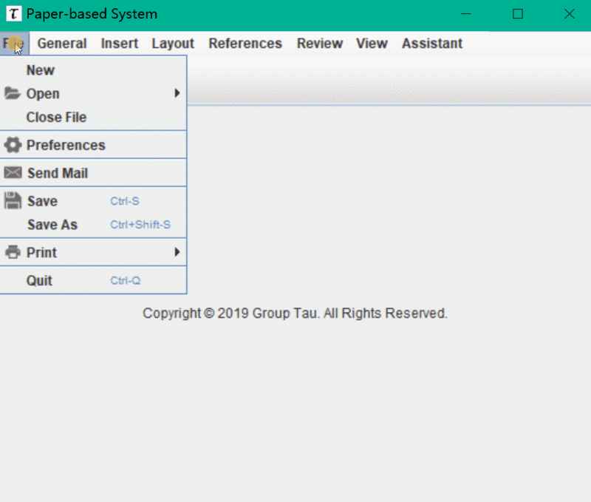
Task: Open the Layout menu
Action: [173, 44]
